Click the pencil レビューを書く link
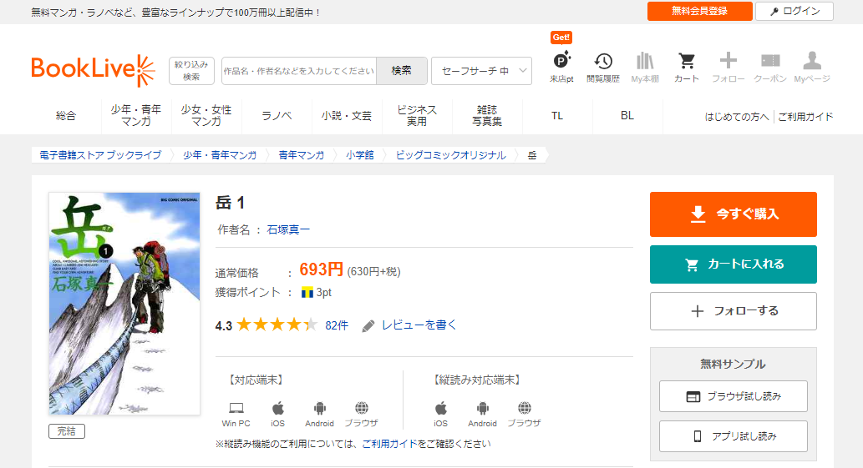This screenshot has height=468, width=863. (x=409, y=325)
